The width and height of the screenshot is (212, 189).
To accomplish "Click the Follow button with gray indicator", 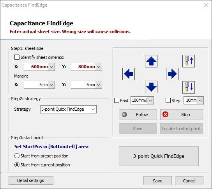I will click(x=138, y=115).
